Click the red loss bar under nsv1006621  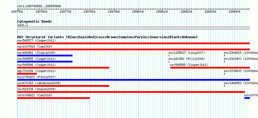pos(53,98)
